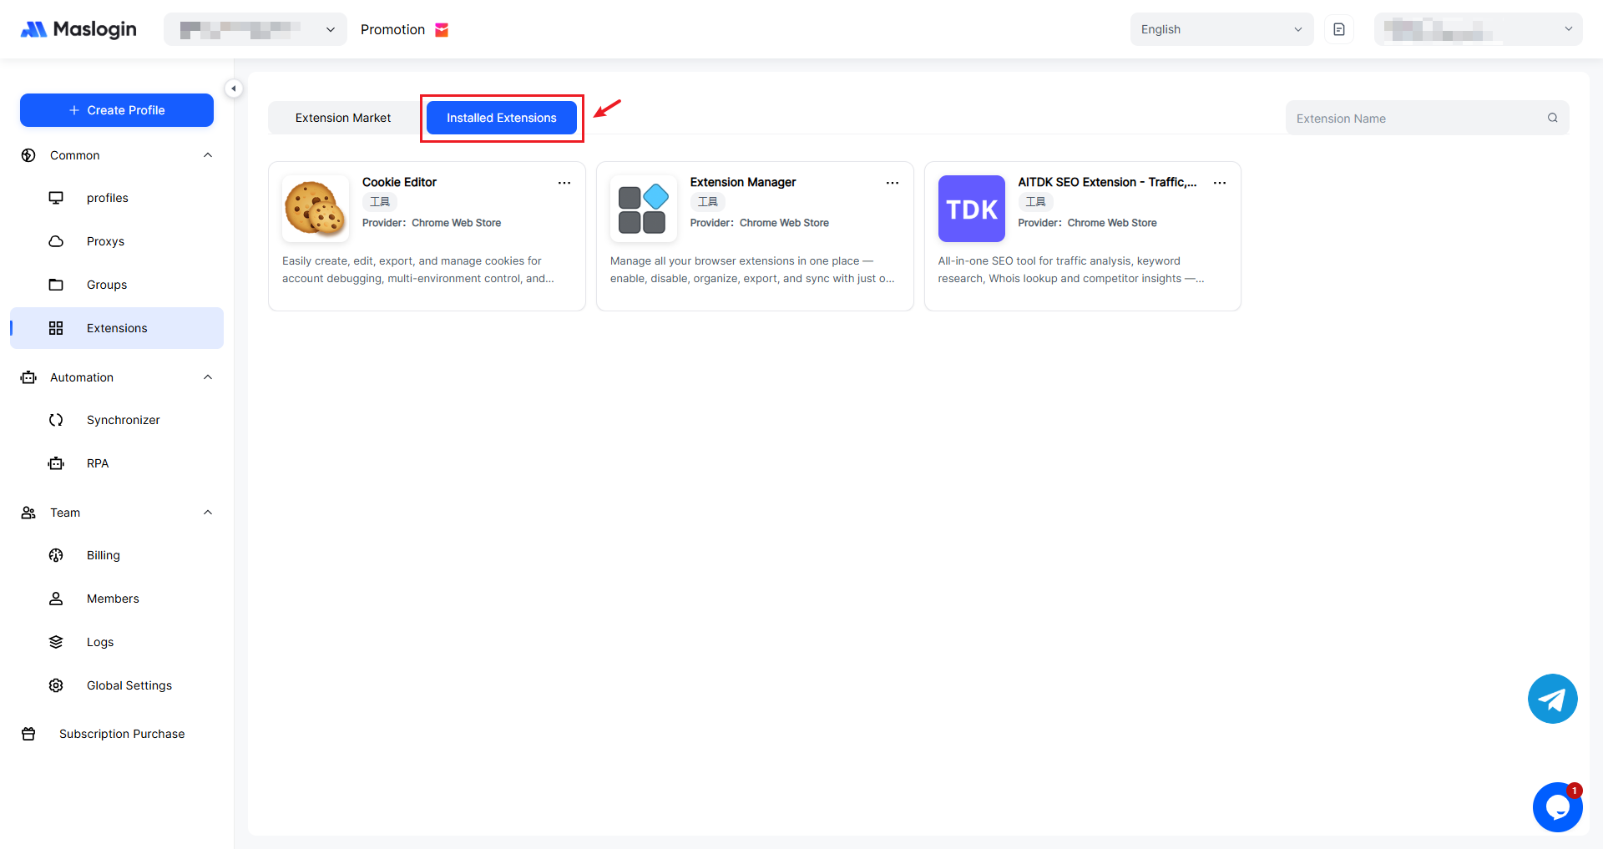Click the AITDK SEO TDK logo
This screenshot has width=1603, height=849.
pos(971,209)
